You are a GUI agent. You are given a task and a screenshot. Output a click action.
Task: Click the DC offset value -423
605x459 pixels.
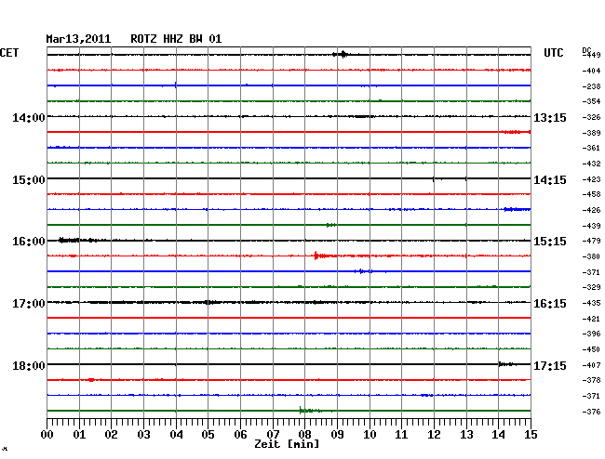click(x=591, y=179)
